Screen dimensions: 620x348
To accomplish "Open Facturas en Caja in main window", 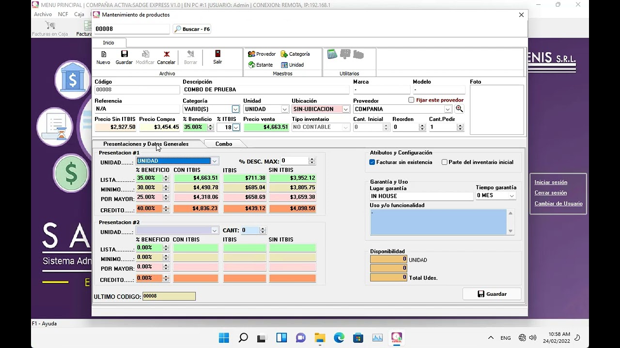I will coord(49,29).
